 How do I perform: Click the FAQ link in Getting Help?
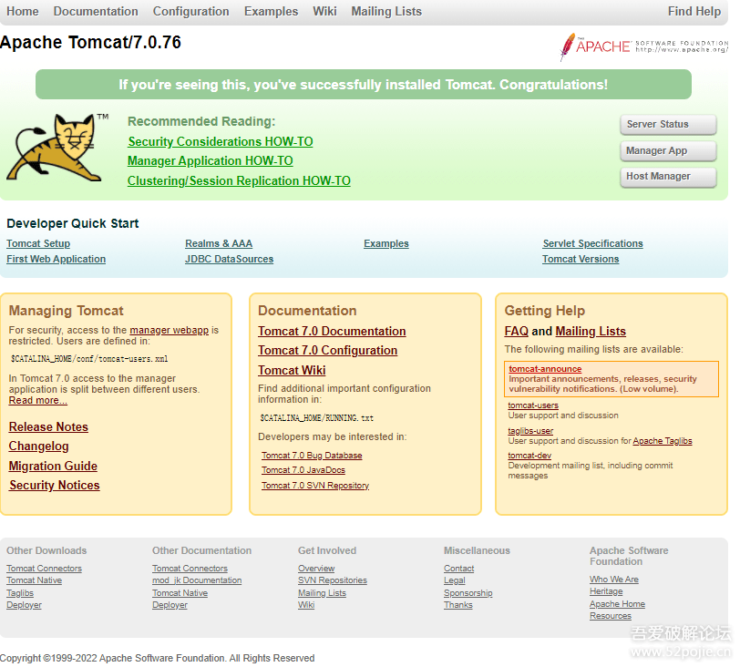(x=517, y=331)
